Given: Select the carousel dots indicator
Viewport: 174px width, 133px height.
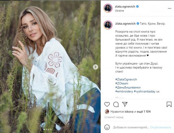Looking at the screenshot, I should (x=47, y=129).
